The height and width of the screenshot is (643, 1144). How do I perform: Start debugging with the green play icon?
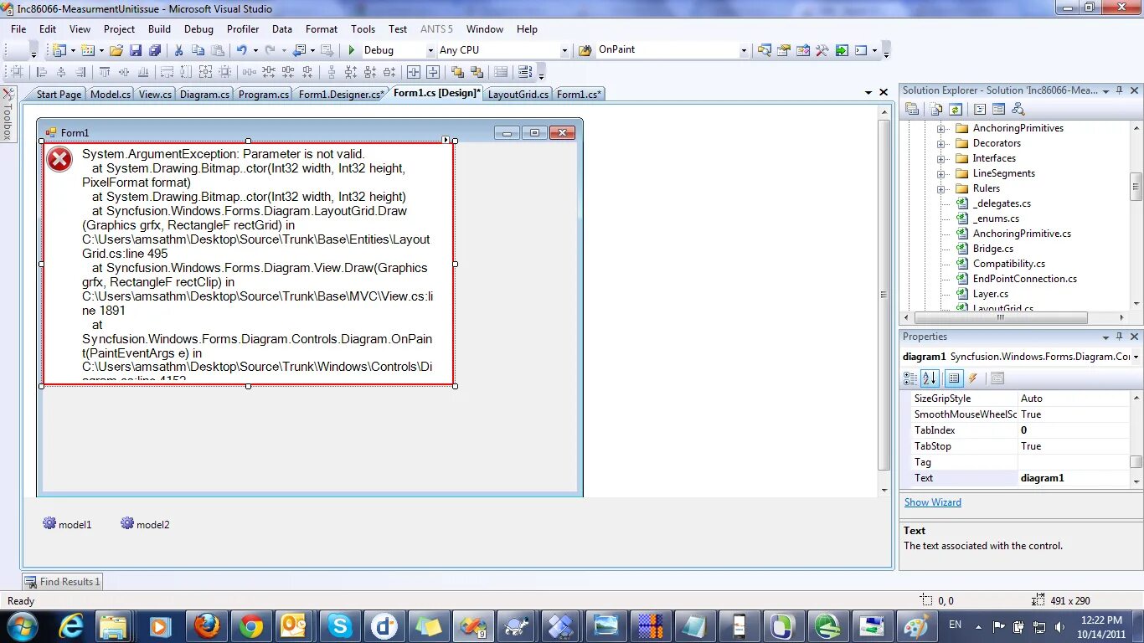(352, 50)
